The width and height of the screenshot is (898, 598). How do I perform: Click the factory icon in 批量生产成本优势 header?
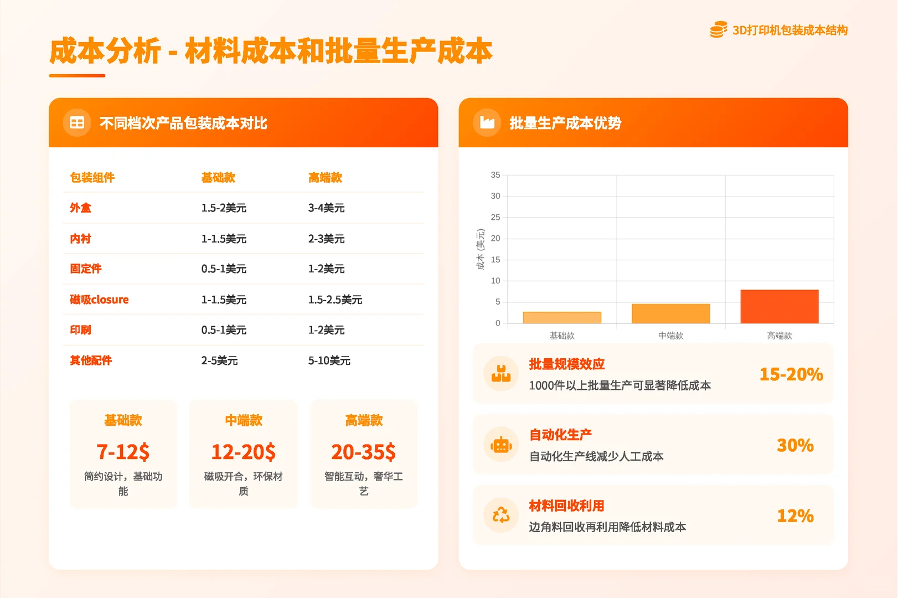(487, 122)
